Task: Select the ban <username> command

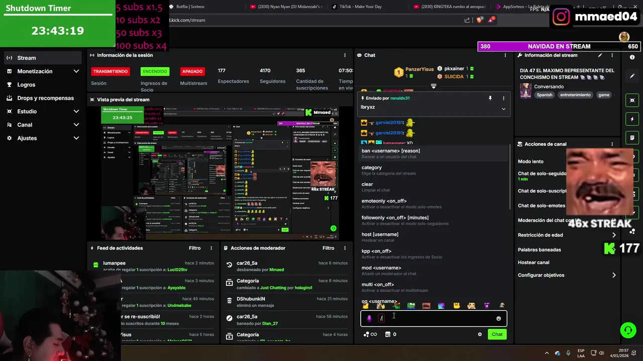Action: pos(434,153)
